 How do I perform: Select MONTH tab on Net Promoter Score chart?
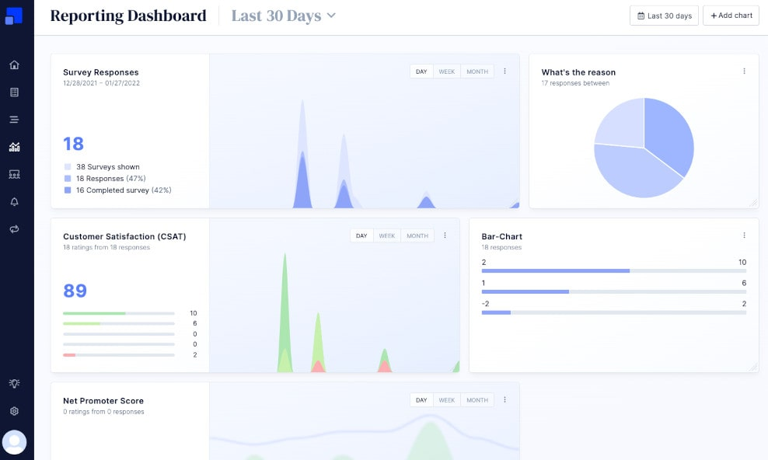pos(477,400)
